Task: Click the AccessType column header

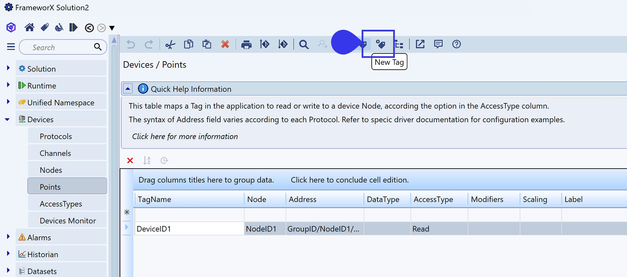Action: (x=439, y=199)
